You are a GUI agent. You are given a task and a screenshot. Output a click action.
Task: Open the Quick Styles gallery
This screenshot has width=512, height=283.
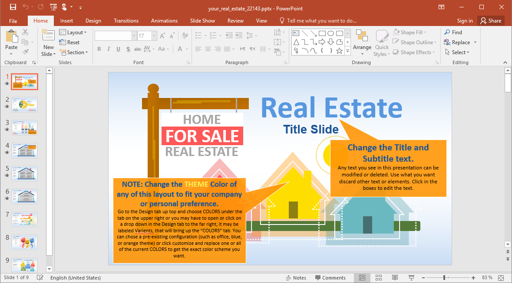pos(382,43)
